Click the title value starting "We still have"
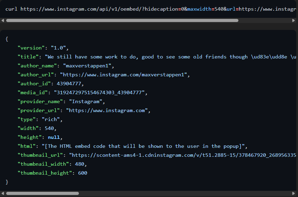The width and height of the screenshot is (298, 197). point(170,57)
